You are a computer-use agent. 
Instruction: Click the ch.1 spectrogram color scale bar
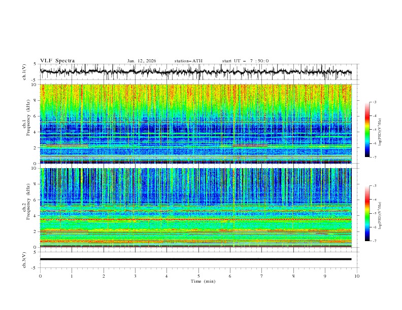(x=367, y=130)
